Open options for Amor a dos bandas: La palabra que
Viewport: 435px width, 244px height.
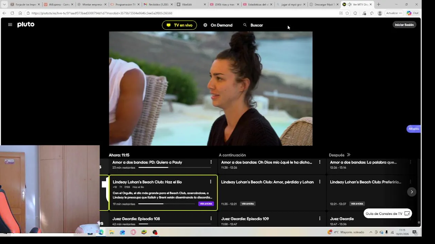(x=410, y=162)
